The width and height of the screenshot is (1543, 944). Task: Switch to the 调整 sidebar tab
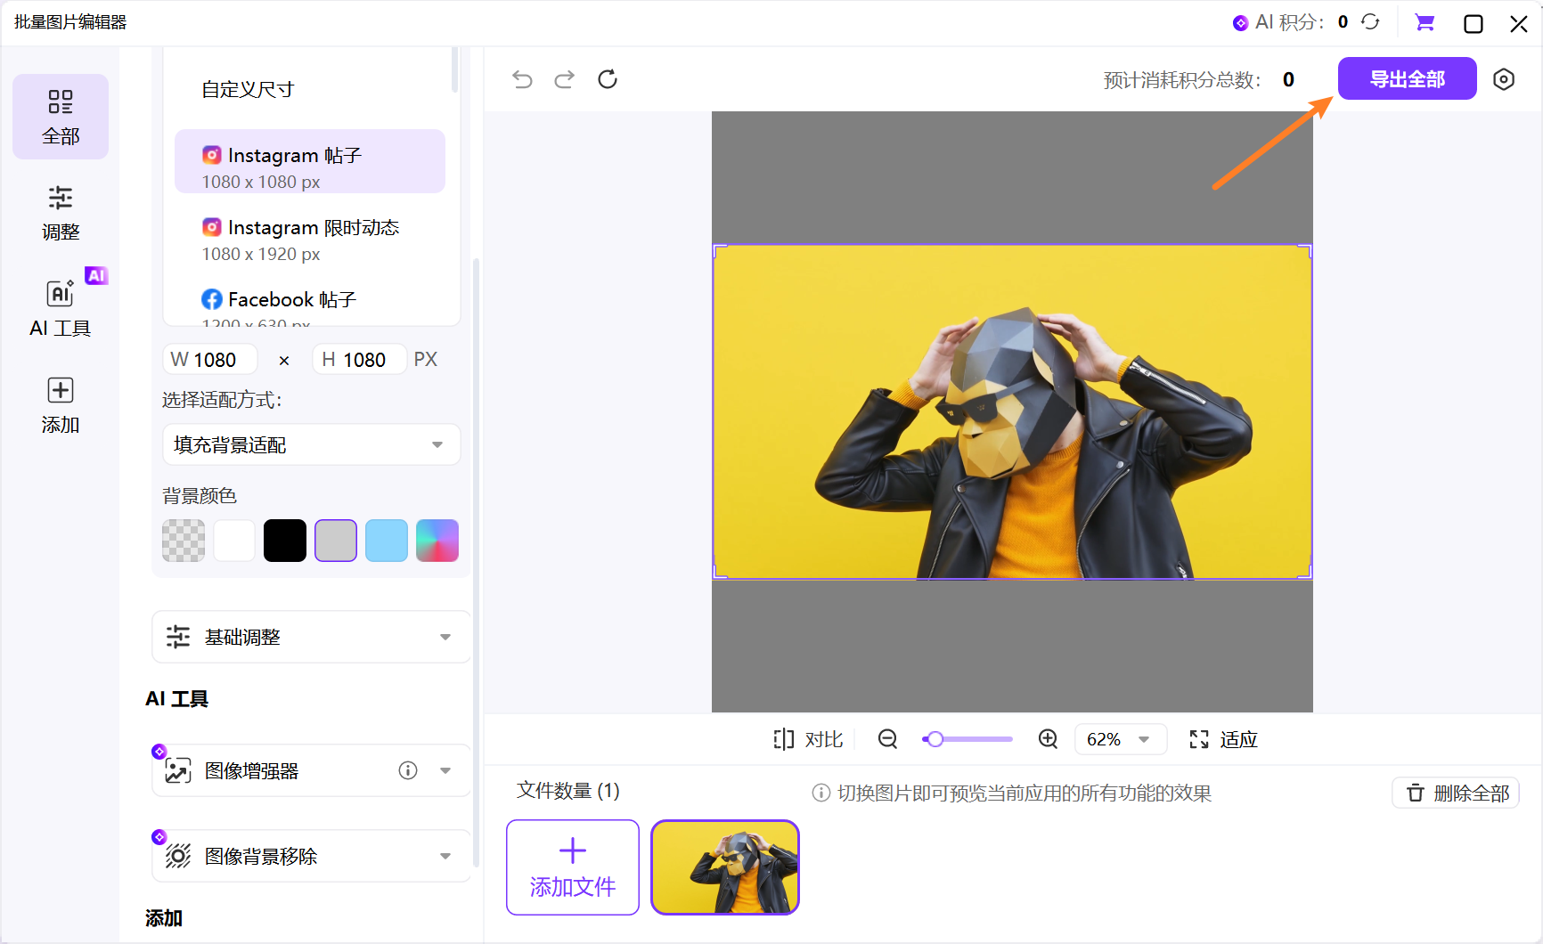pos(61,213)
